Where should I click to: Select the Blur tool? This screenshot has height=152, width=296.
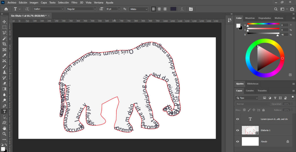pyautogui.click(x=4, y=95)
